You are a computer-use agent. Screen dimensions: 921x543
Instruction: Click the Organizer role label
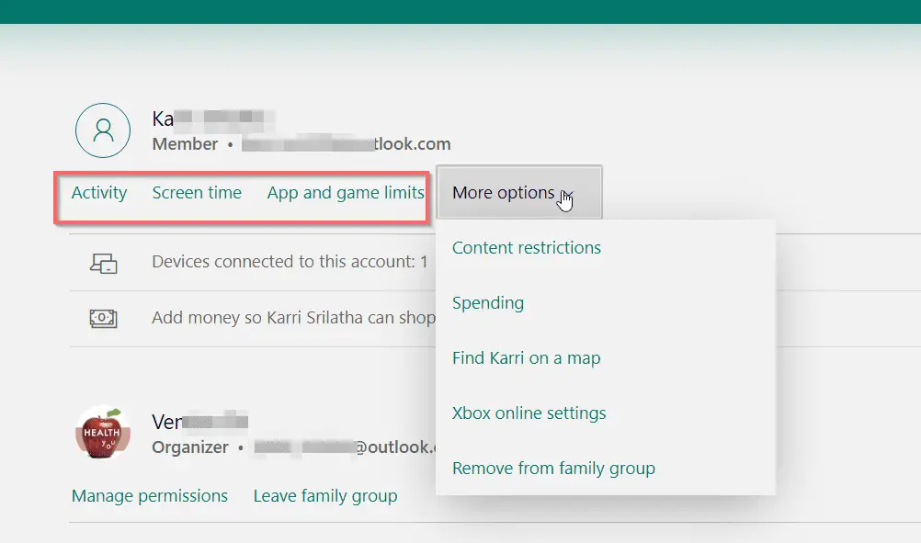[189, 447]
